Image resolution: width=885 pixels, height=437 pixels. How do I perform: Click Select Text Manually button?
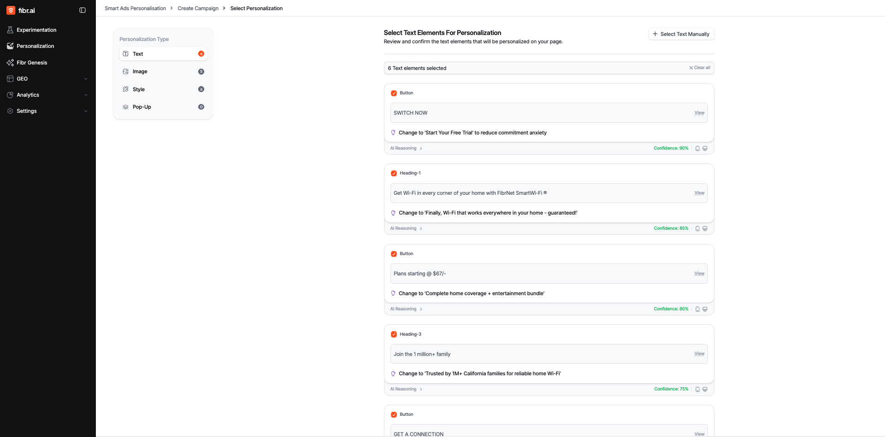pos(681,34)
